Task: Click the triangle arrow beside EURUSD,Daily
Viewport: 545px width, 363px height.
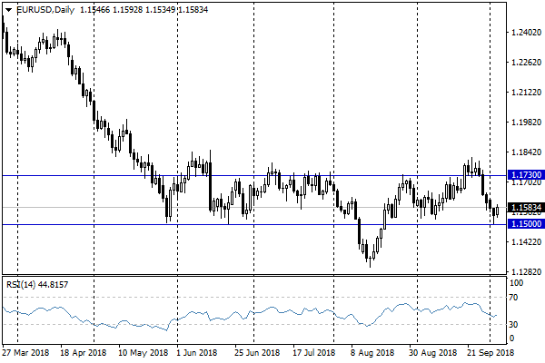Action: coord(8,10)
